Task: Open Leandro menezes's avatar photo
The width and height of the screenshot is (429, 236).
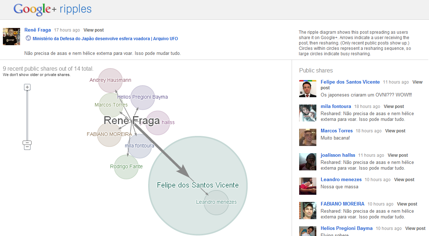Action: pyautogui.click(x=308, y=186)
